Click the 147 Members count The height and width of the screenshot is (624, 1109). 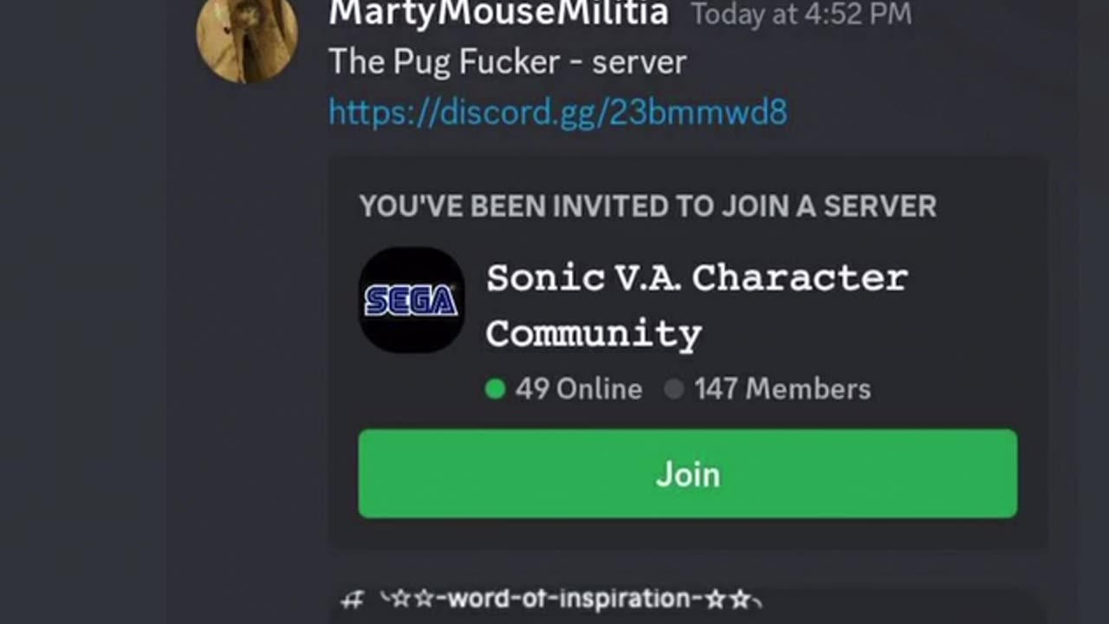782,389
